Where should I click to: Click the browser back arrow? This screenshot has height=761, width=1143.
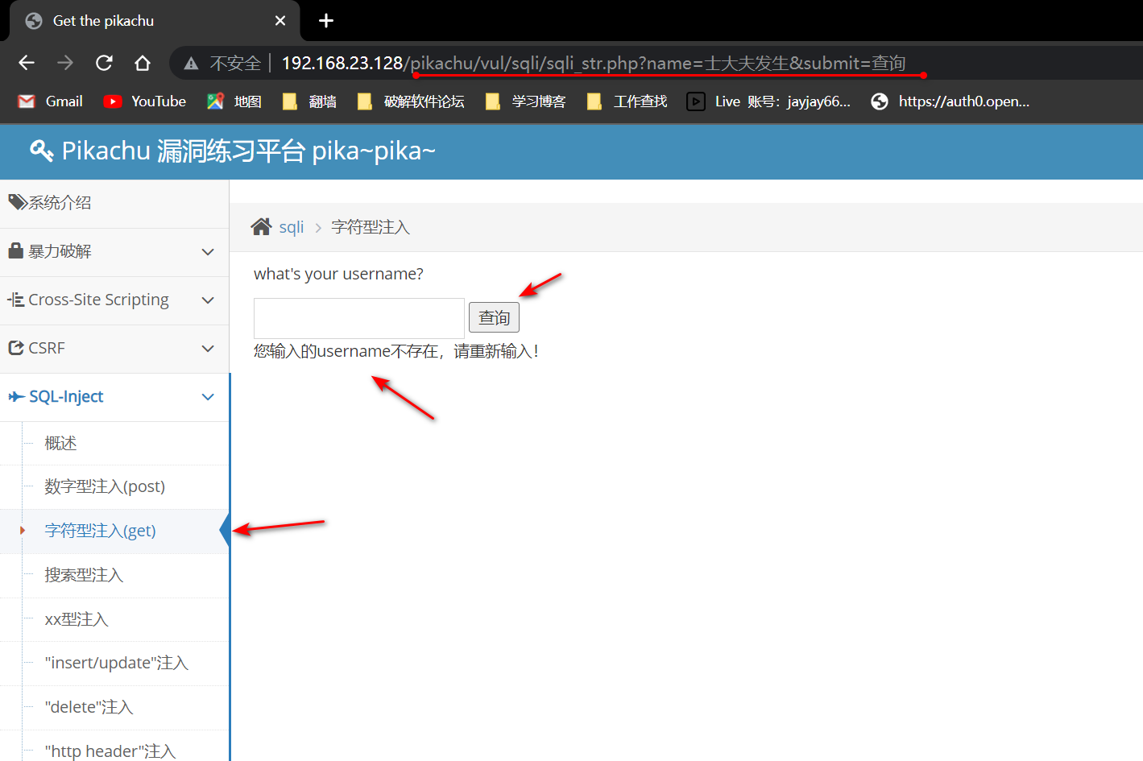(x=27, y=63)
